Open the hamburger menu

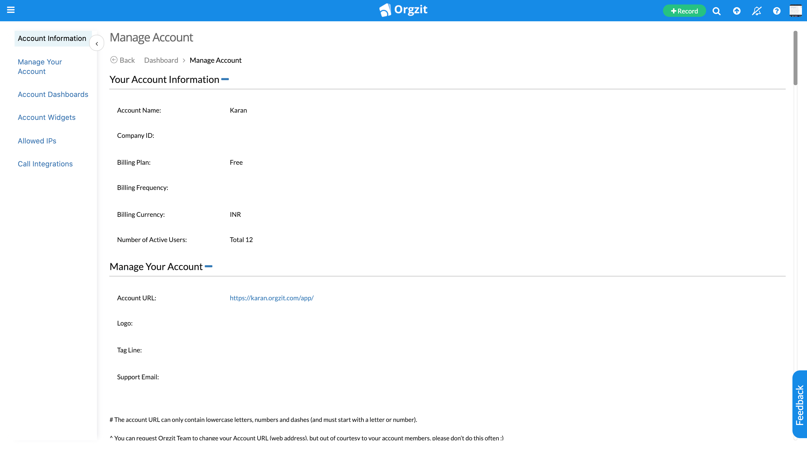coord(11,10)
